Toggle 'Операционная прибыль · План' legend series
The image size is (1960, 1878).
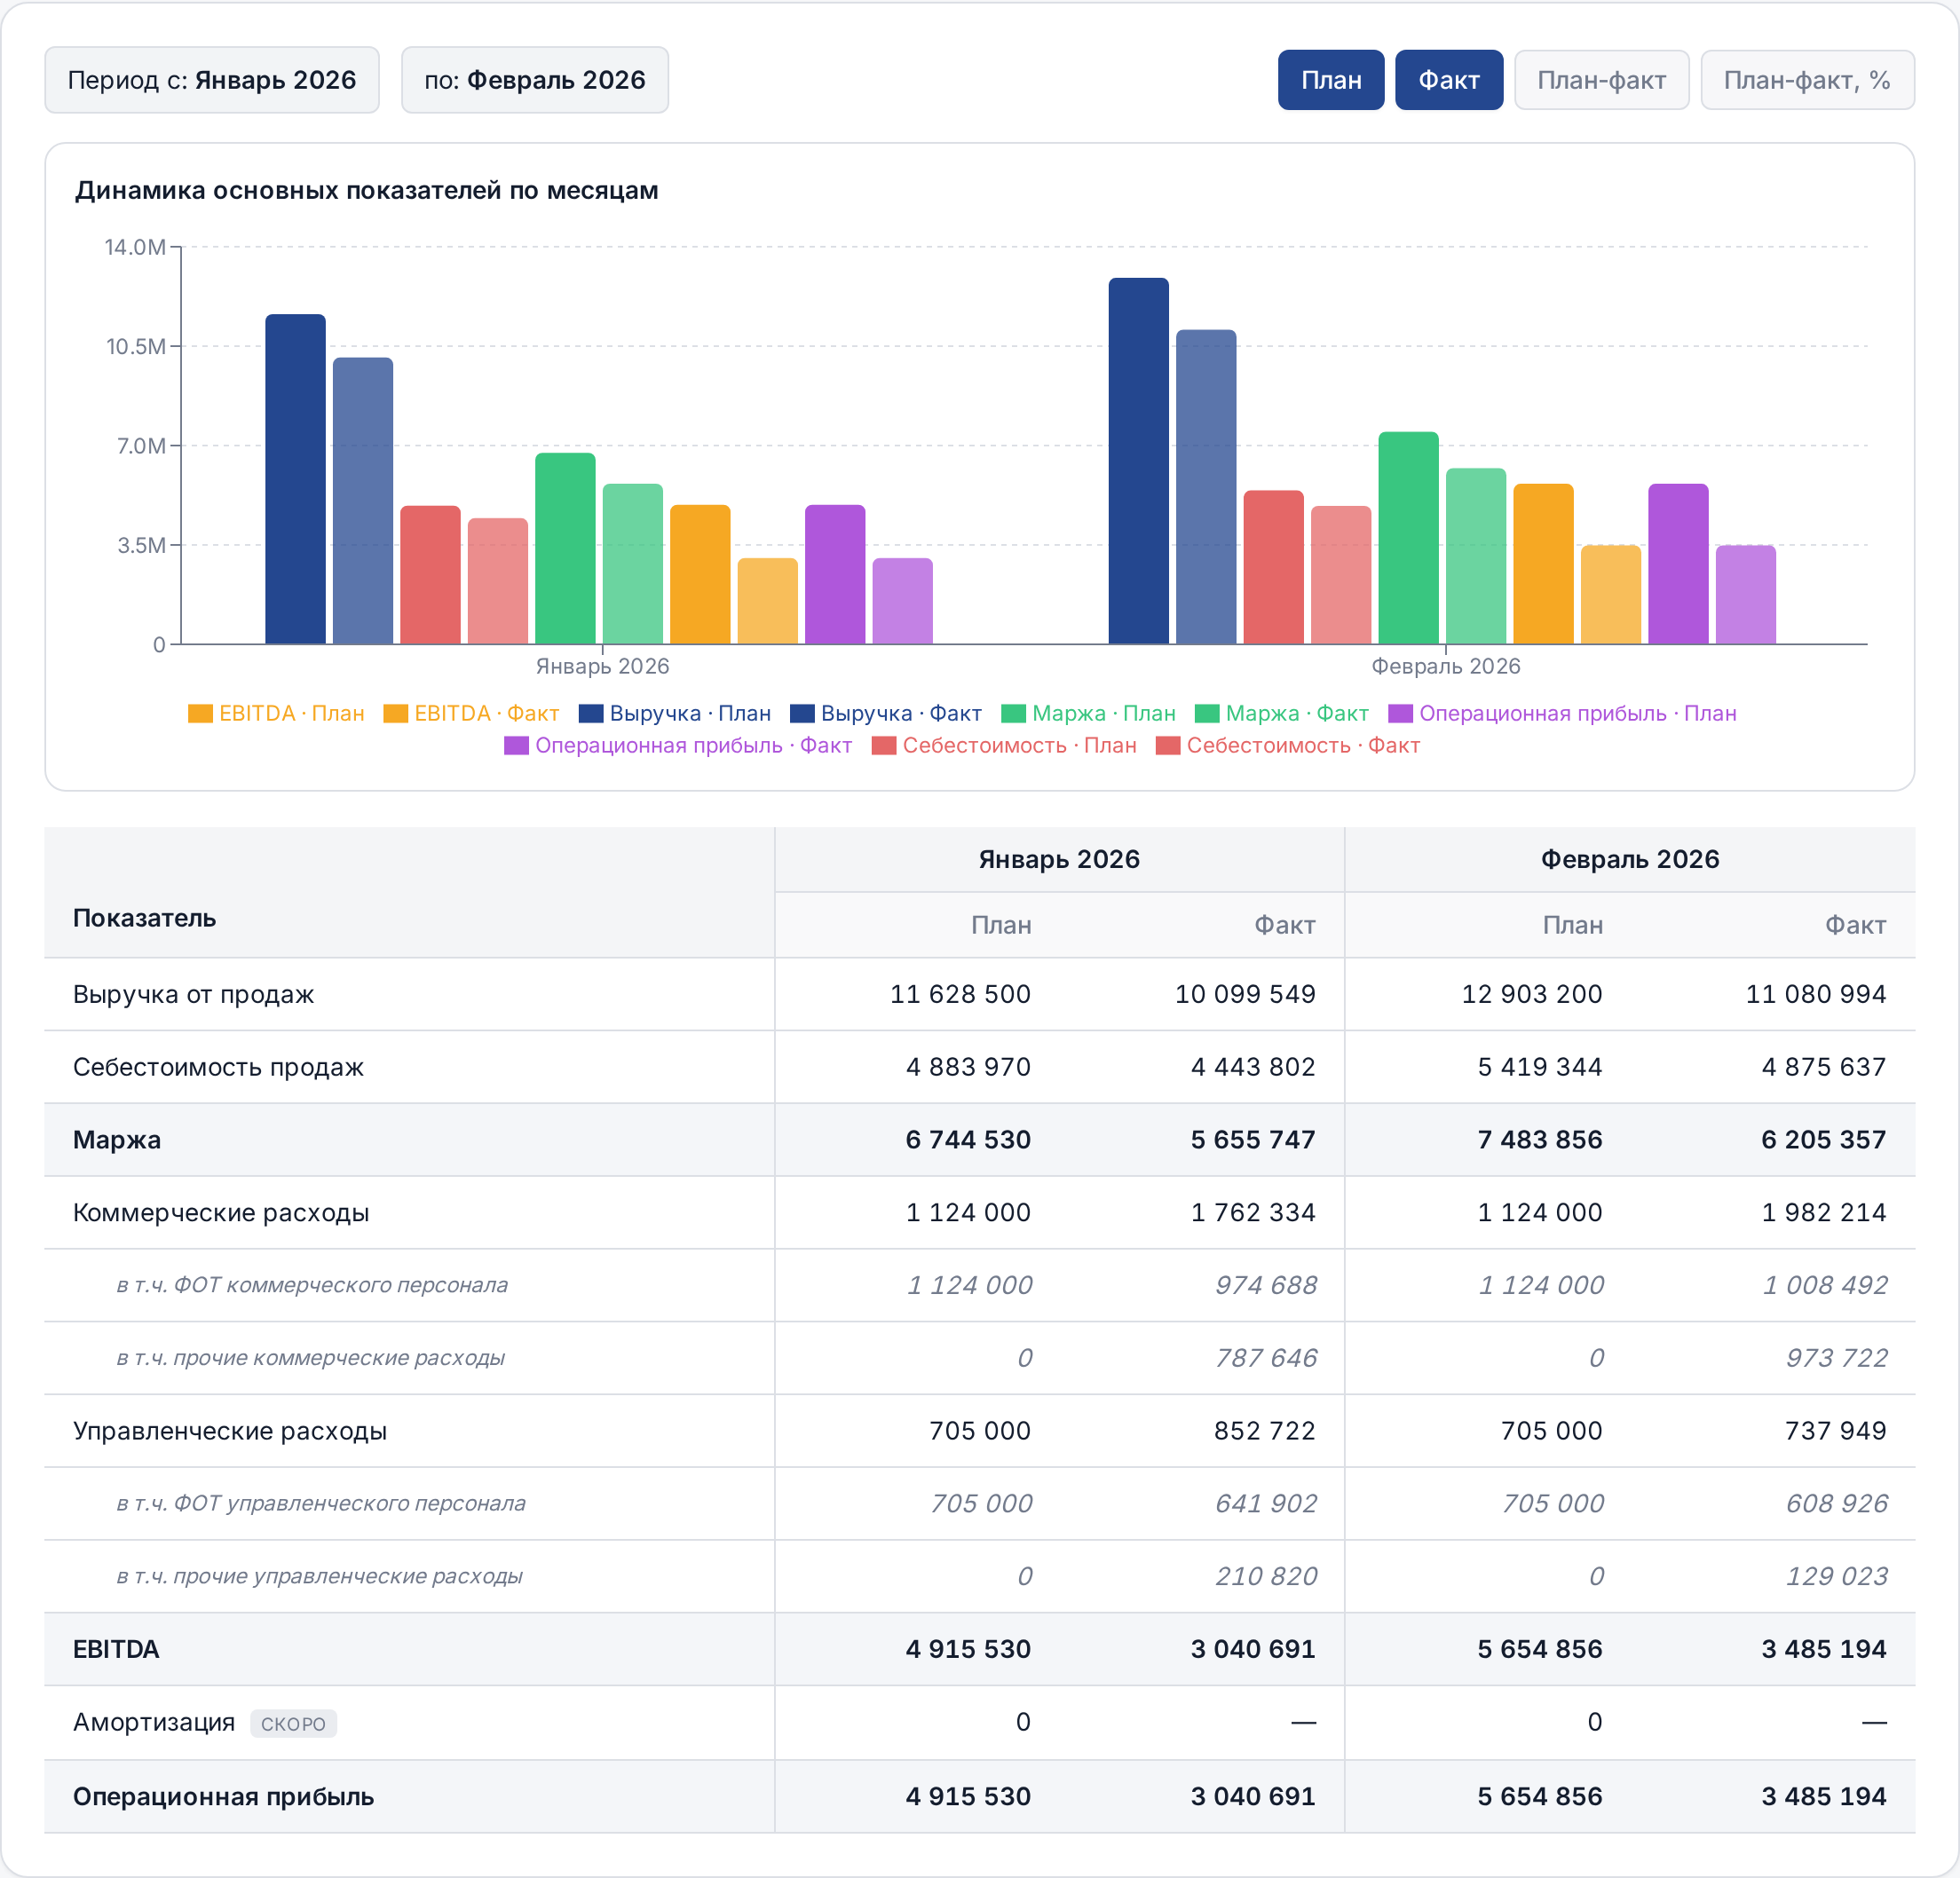(1562, 713)
